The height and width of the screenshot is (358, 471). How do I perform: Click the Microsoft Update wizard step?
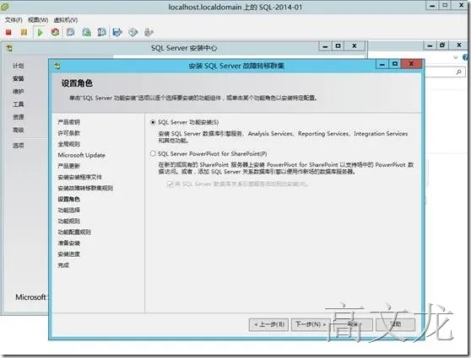click(x=81, y=155)
